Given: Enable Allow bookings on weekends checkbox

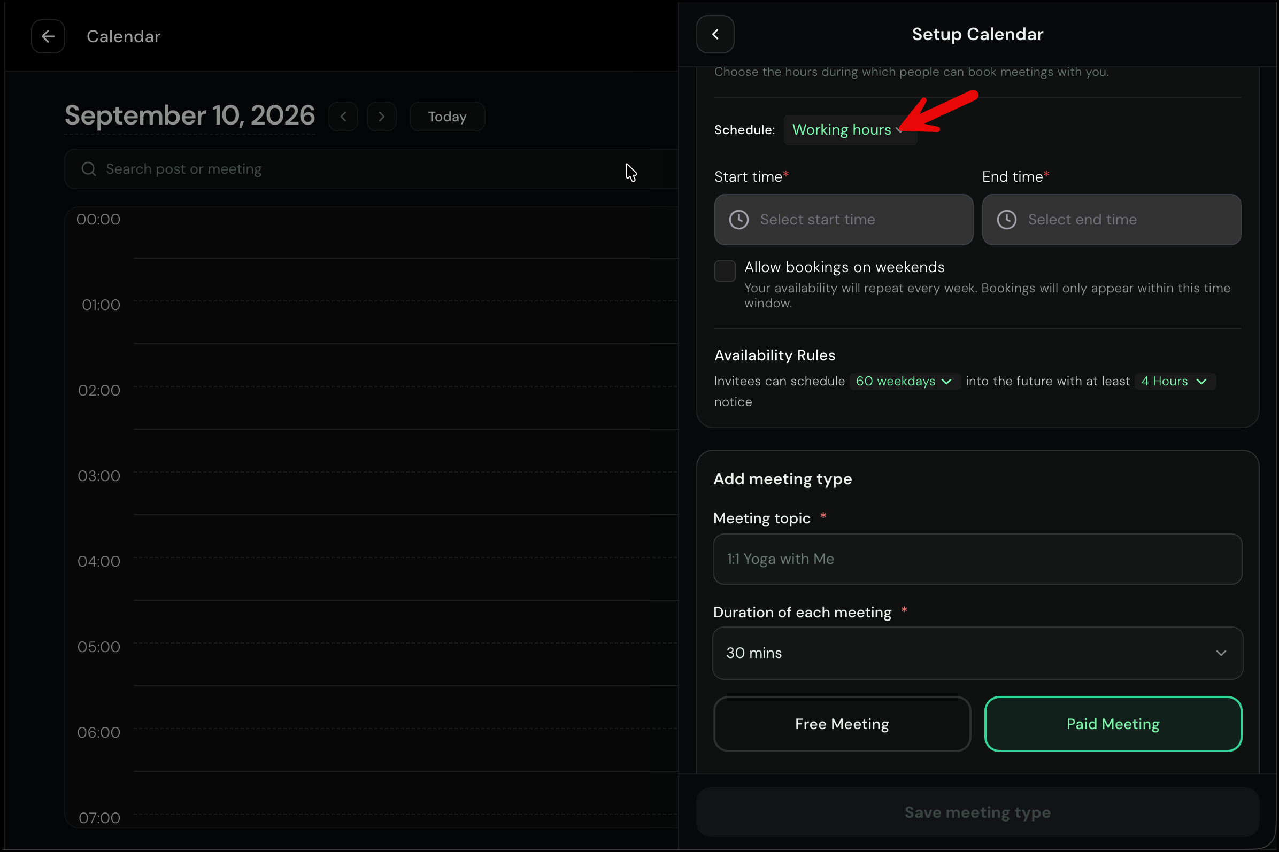Looking at the screenshot, I should (725, 270).
